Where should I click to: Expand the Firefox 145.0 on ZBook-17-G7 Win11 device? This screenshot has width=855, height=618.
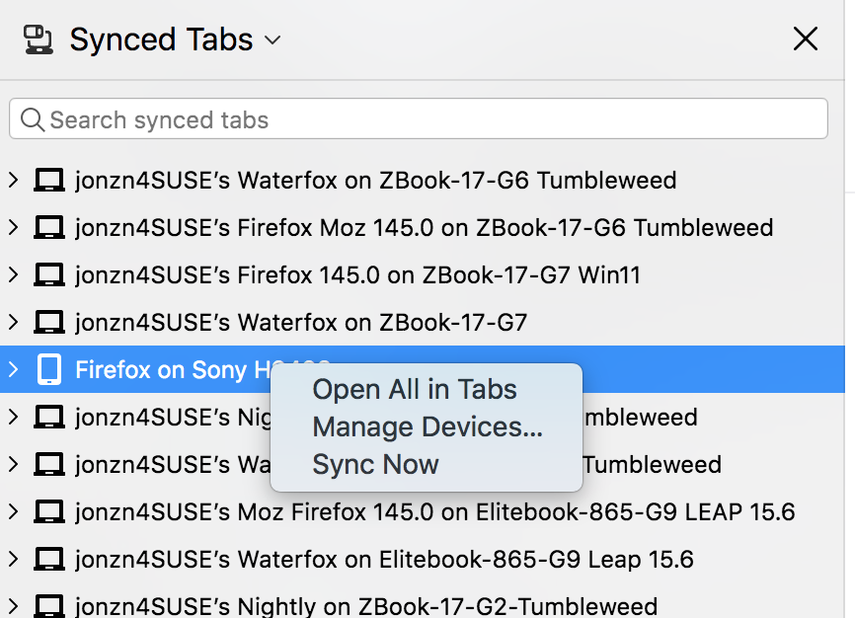pyautogui.click(x=14, y=275)
